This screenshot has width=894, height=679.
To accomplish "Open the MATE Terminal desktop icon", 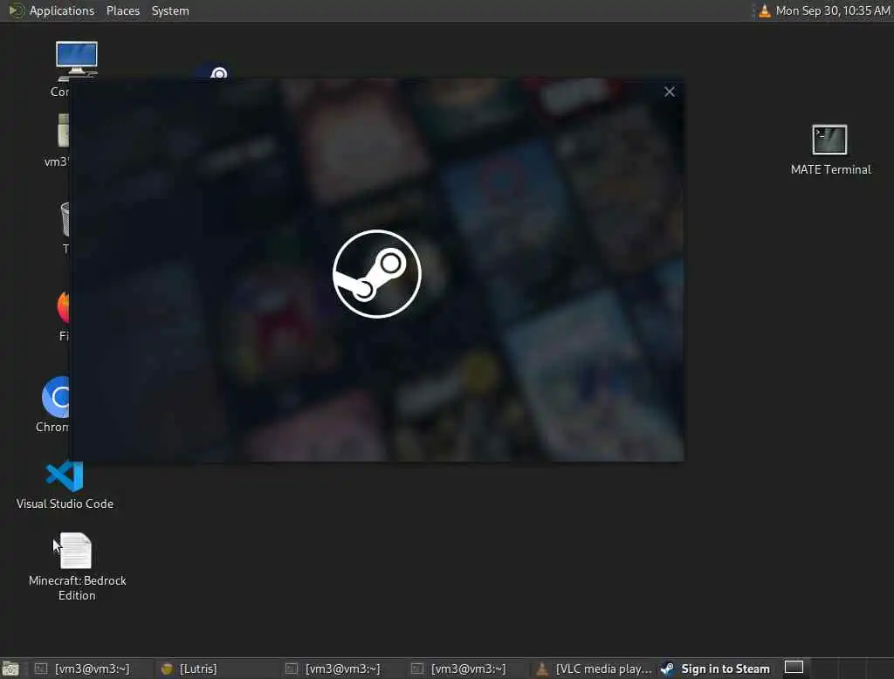I will (x=830, y=150).
